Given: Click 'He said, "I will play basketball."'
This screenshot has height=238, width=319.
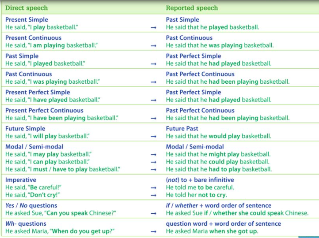Looking at the screenshot, I should (x=47, y=136).
